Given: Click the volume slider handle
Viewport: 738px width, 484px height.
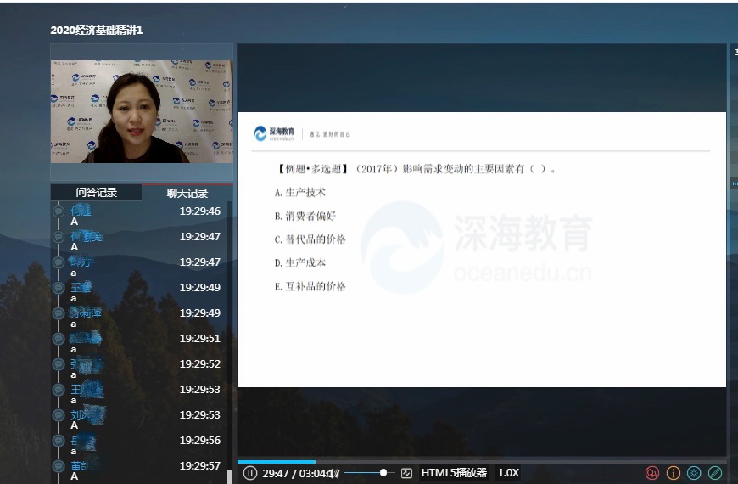Looking at the screenshot, I should (x=383, y=473).
